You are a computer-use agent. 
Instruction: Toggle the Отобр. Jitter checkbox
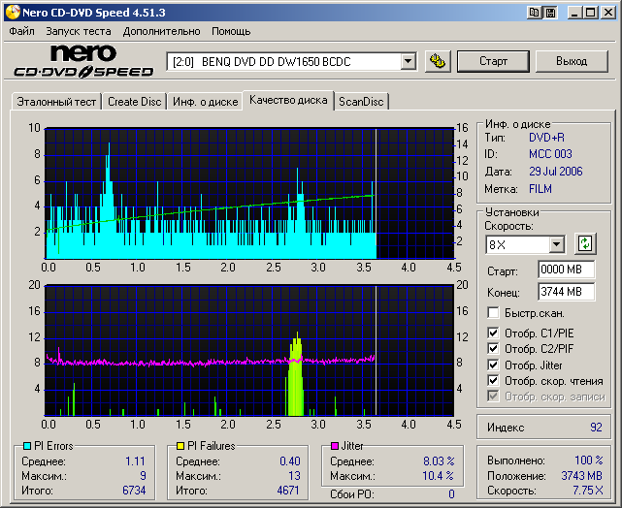494,365
